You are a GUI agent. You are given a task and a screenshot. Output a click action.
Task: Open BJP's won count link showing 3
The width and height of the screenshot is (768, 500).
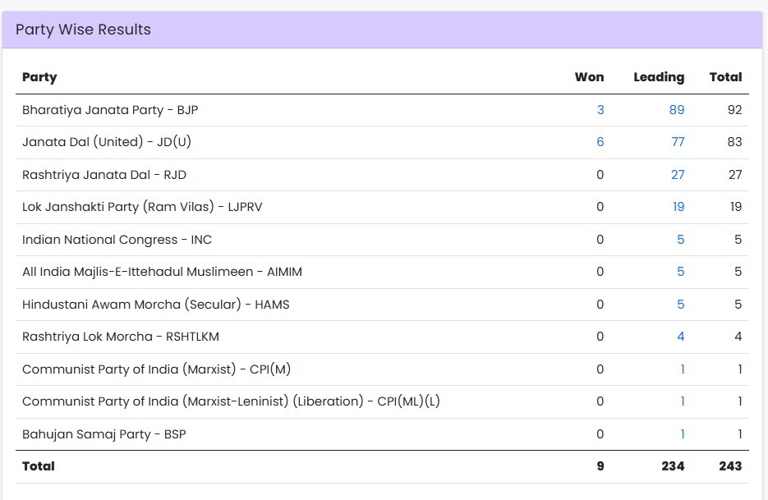(x=600, y=110)
